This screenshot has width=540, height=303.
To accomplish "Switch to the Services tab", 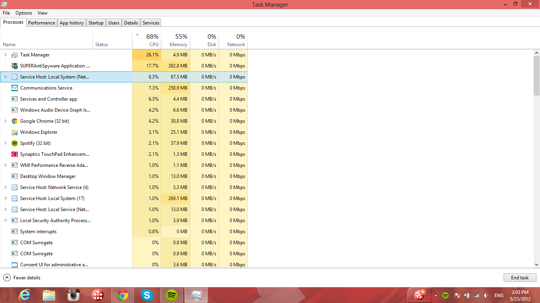I will coord(151,23).
